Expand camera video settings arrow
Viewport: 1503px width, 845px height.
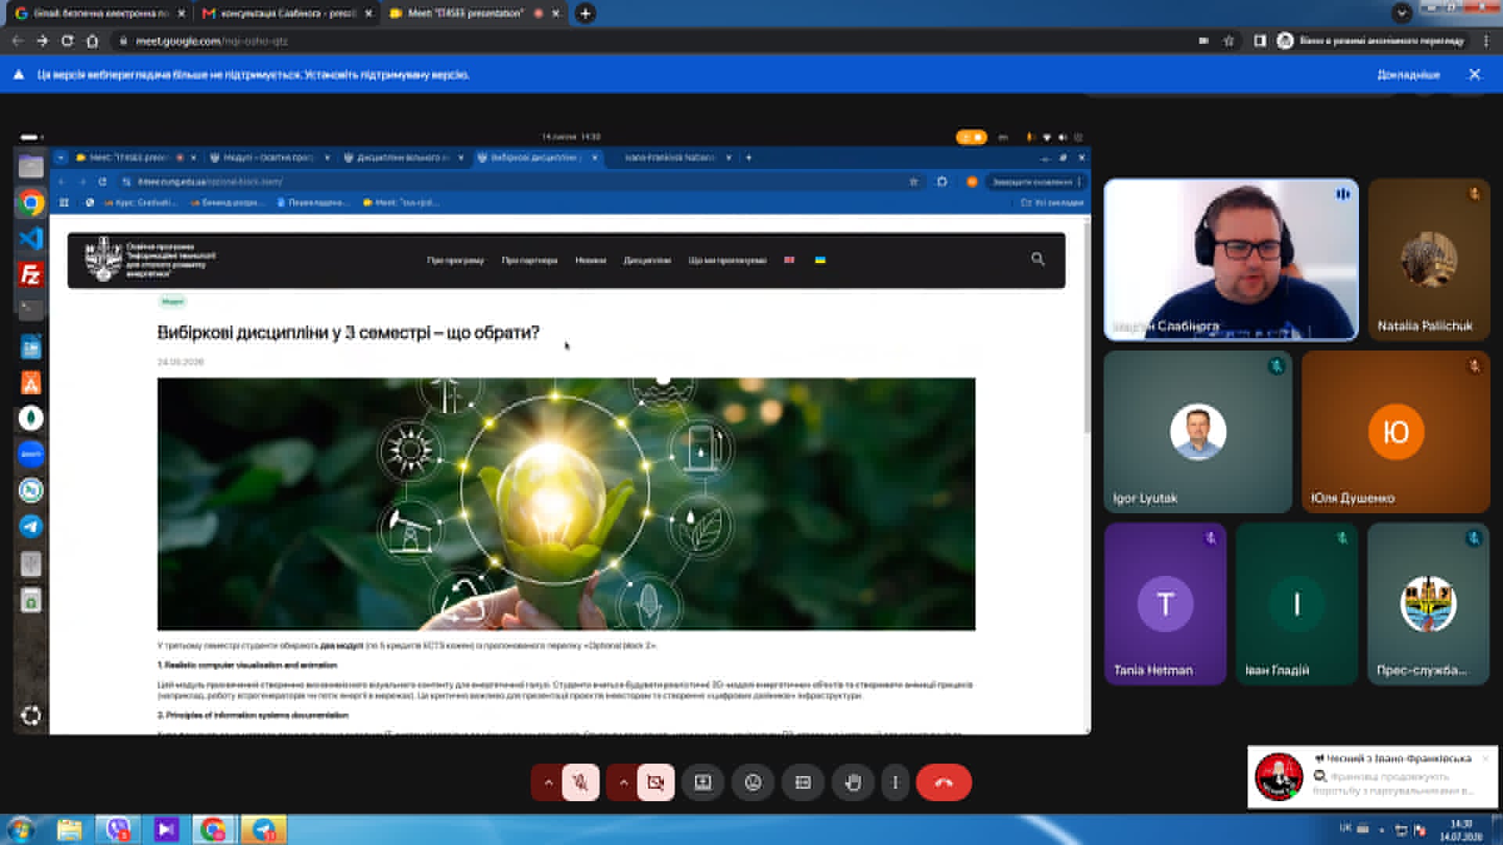click(623, 782)
